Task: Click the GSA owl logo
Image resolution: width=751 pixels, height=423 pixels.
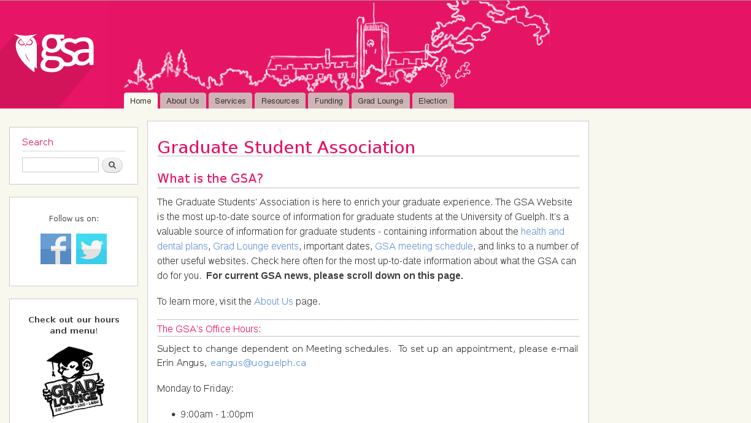Action: [54, 53]
